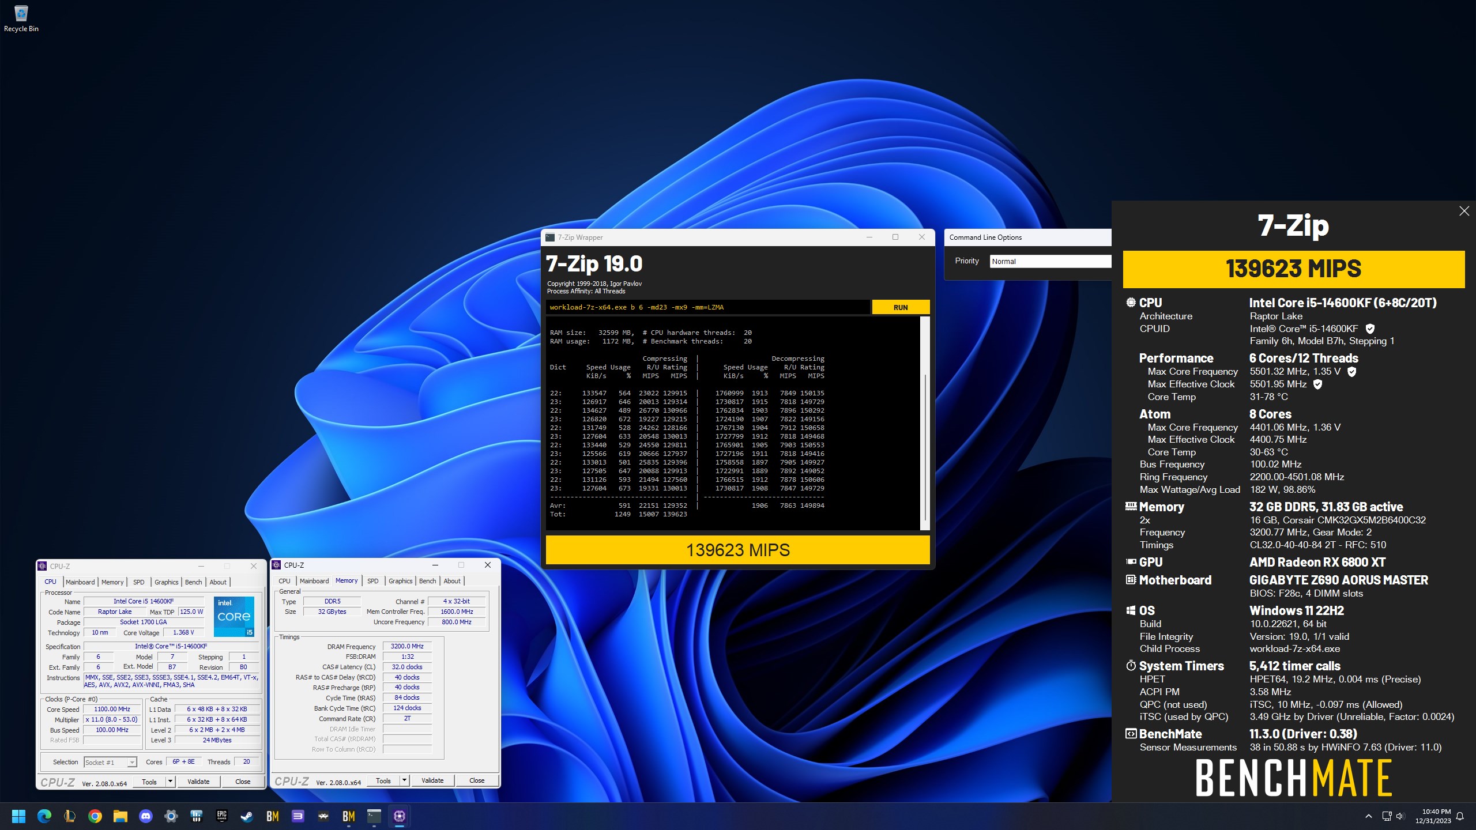Screen dimensions: 1476x830
Task: Open About tab in CPU-Z Memory window
Action: [x=452, y=581]
